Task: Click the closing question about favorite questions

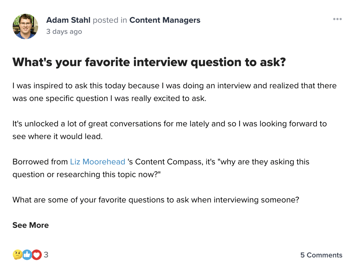Action: tap(156, 200)
